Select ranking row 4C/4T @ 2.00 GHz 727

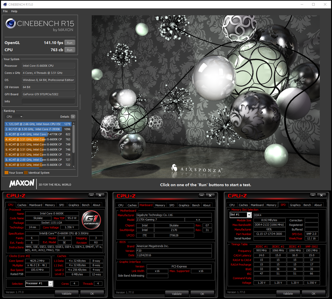tap(38, 160)
